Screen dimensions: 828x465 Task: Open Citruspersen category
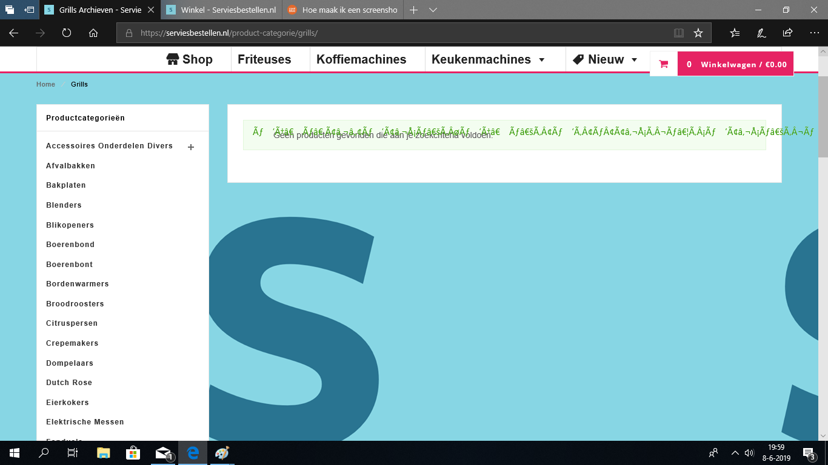click(72, 323)
